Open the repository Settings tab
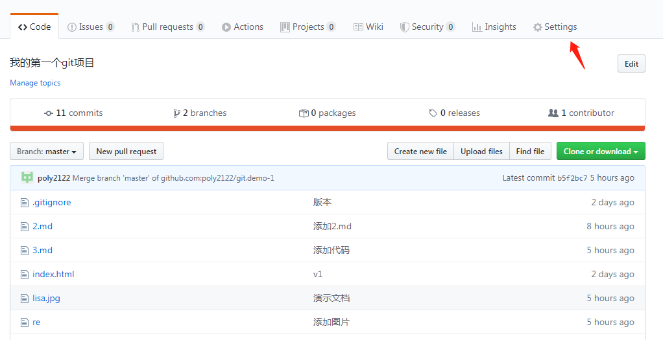This screenshot has height=340, width=663. (x=555, y=27)
